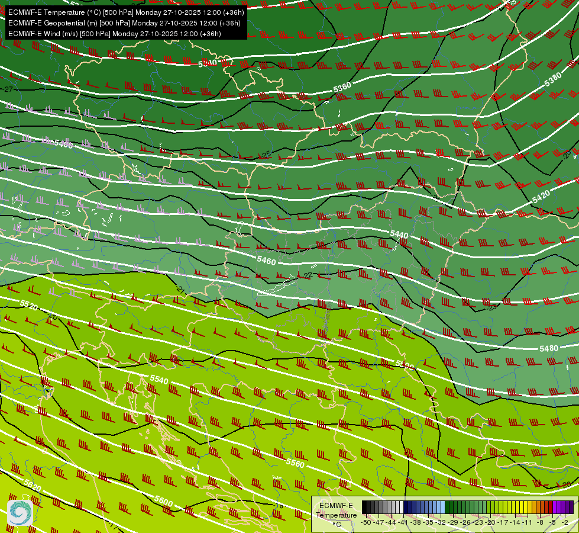Click the -41 tick label in the colorbar
This screenshot has width=579, height=533.
(x=403, y=522)
